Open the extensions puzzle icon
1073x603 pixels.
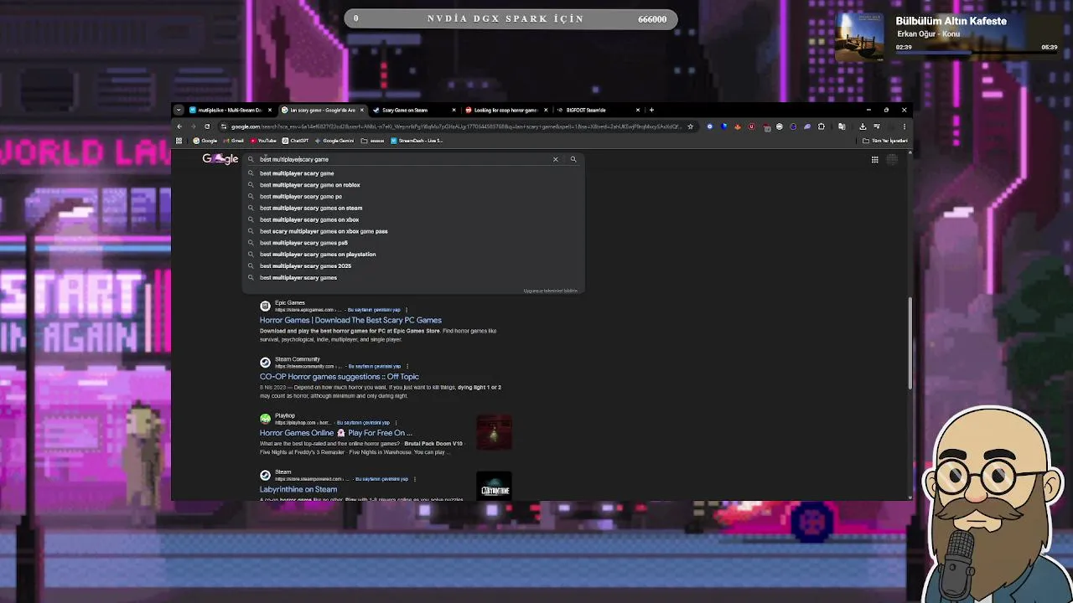point(822,126)
